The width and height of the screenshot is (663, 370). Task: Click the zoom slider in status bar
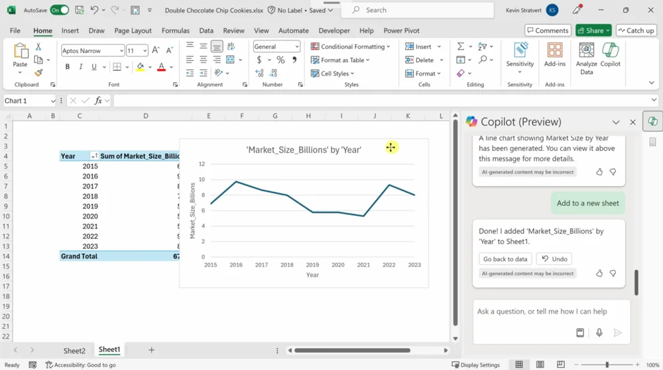tap(607, 365)
